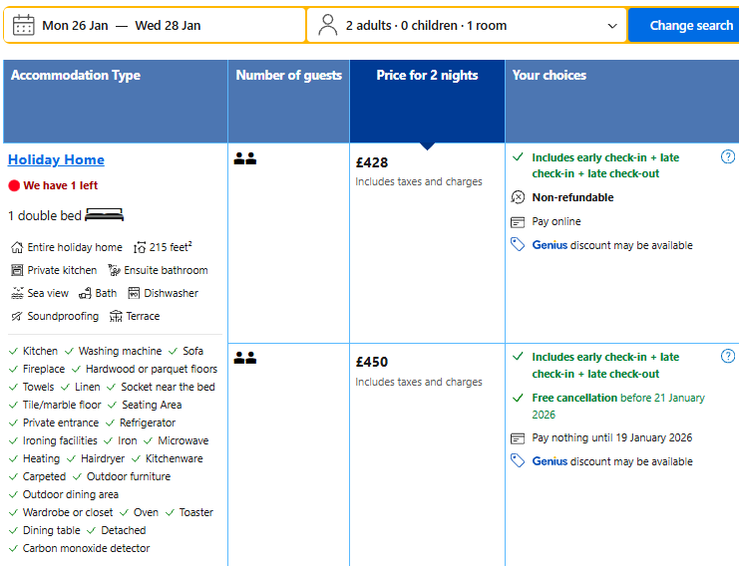Screen dimensions: 739x566
Task: Open the Holiday Home link
Action: coord(56,159)
